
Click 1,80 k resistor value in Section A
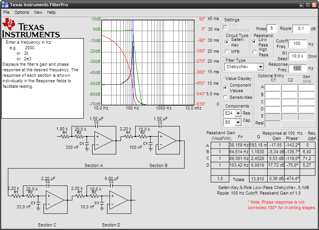(x=62, y=129)
